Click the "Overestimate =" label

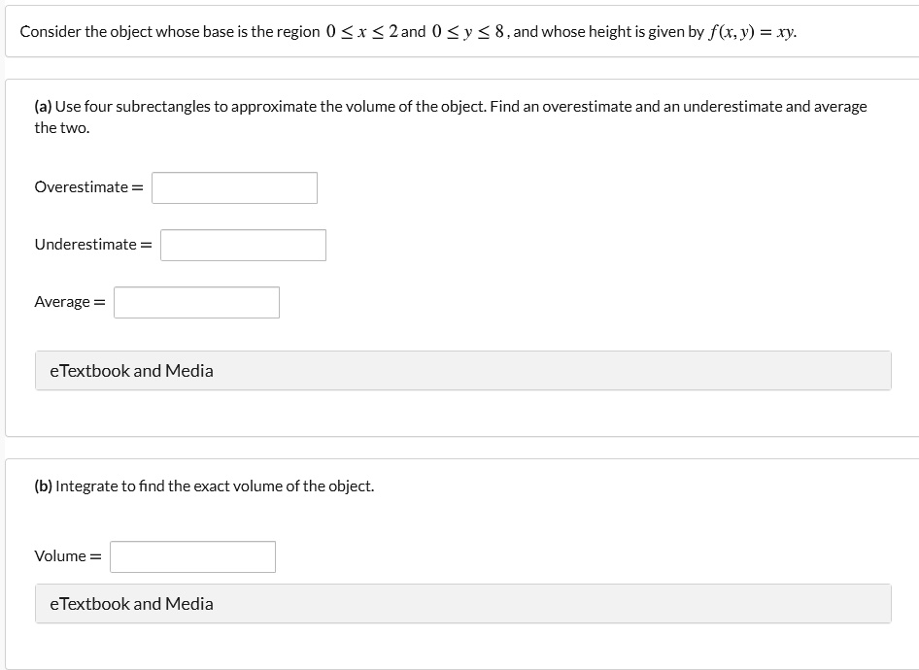pos(87,186)
